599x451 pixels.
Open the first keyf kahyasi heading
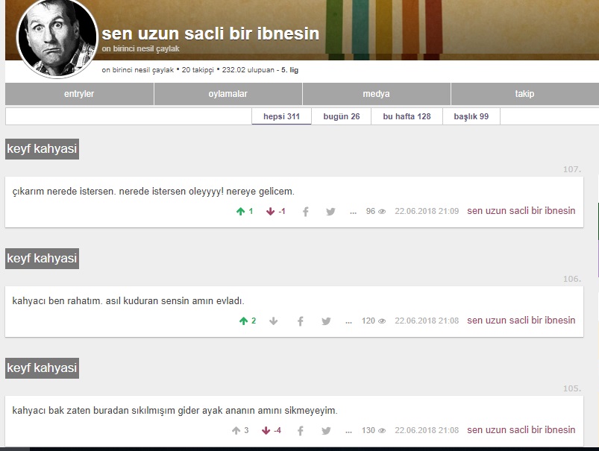42,149
